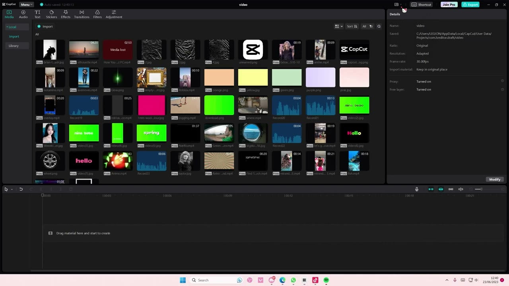Click the preview axis split icon
This screenshot has height=286, width=509.
click(461, 189)
